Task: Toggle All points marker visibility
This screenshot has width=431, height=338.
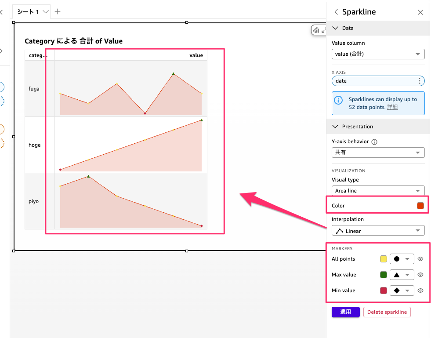Action: [x=420, y=259]
